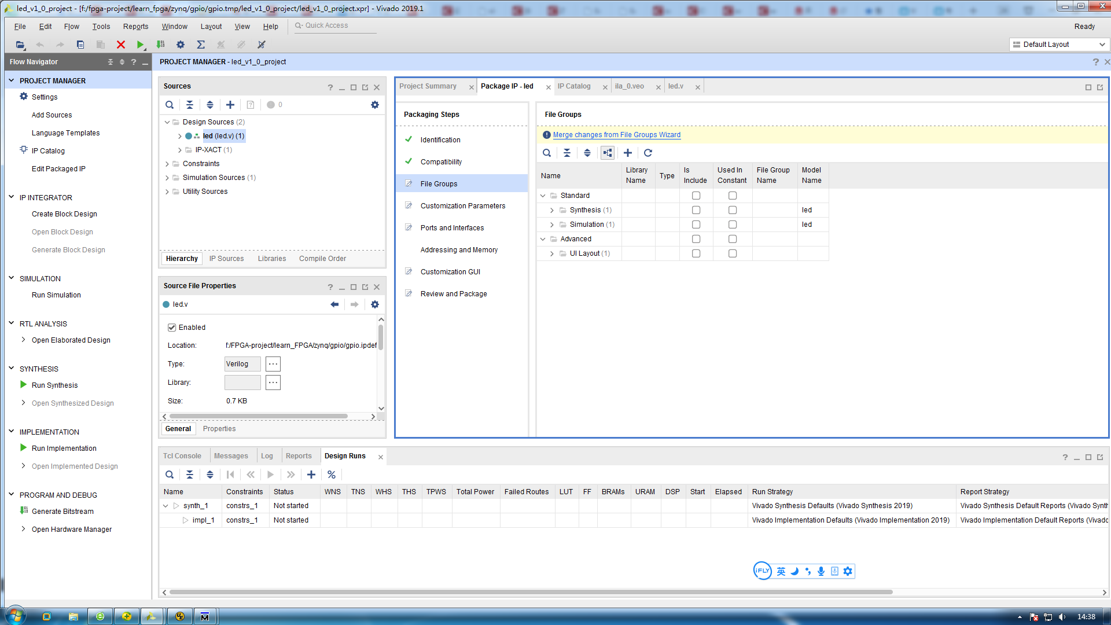Check Used In Constant for the Simulation row
Viewport: 1111px width, 625px height.
click(x=733, y=225)
